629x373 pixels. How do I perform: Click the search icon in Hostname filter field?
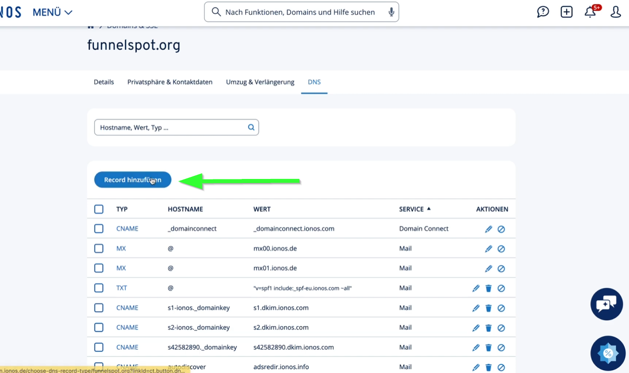pyautogui.click(x=251, y=128)
